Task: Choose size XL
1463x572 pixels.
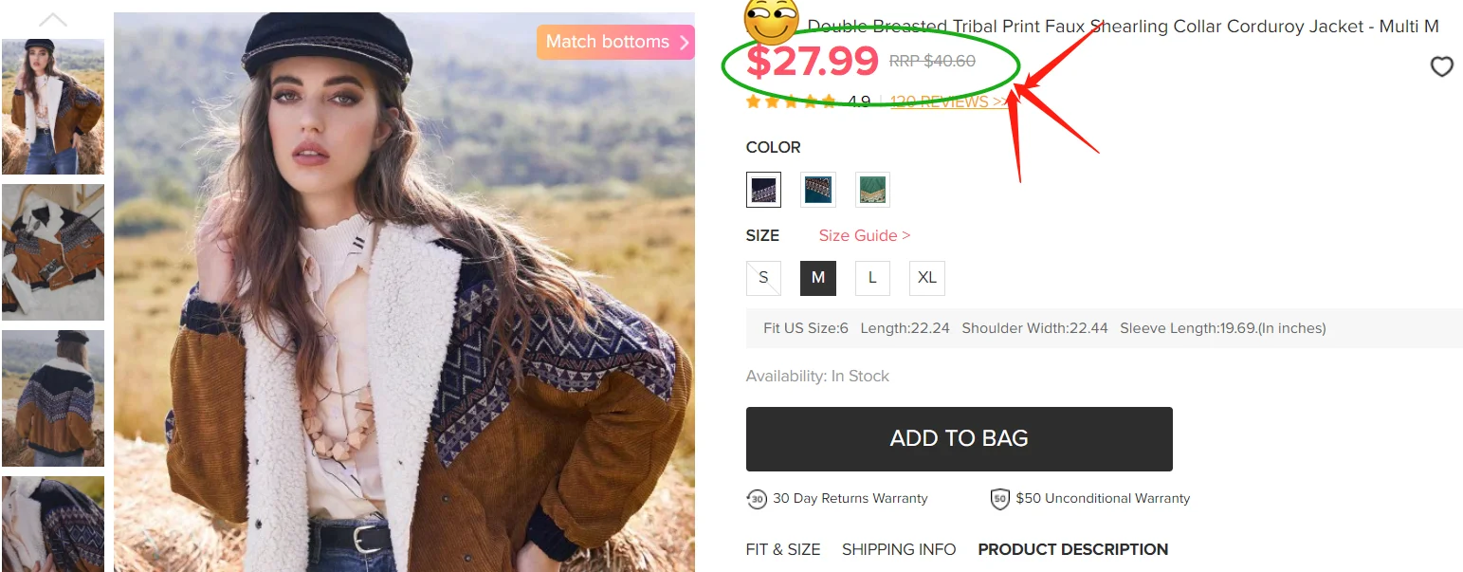Action: point(926,278)
